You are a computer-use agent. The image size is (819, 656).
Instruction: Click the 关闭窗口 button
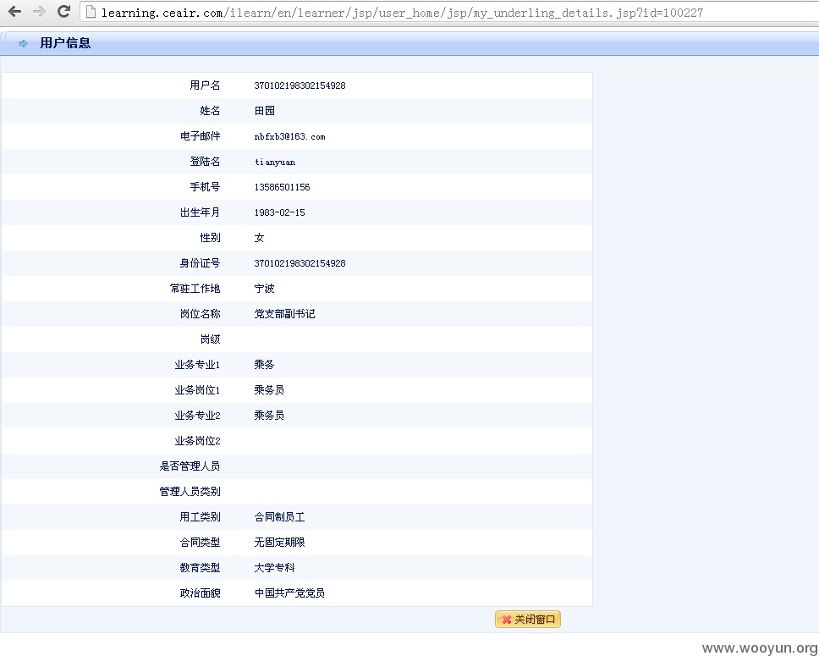click(528, 620)
